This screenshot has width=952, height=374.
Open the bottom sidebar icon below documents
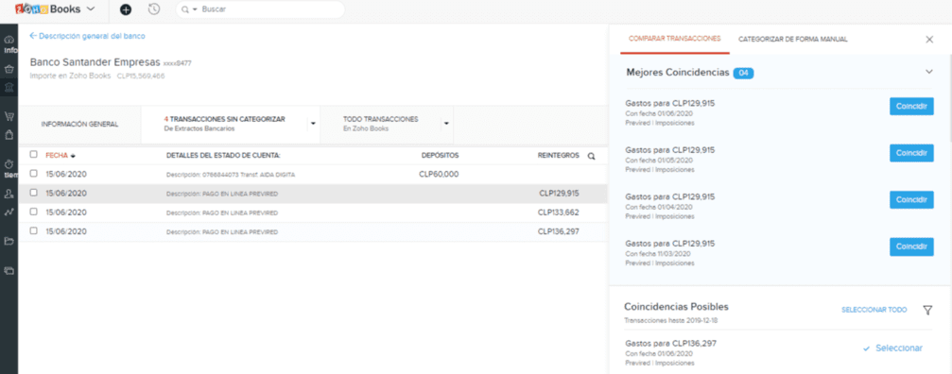[x=9, y=270]
